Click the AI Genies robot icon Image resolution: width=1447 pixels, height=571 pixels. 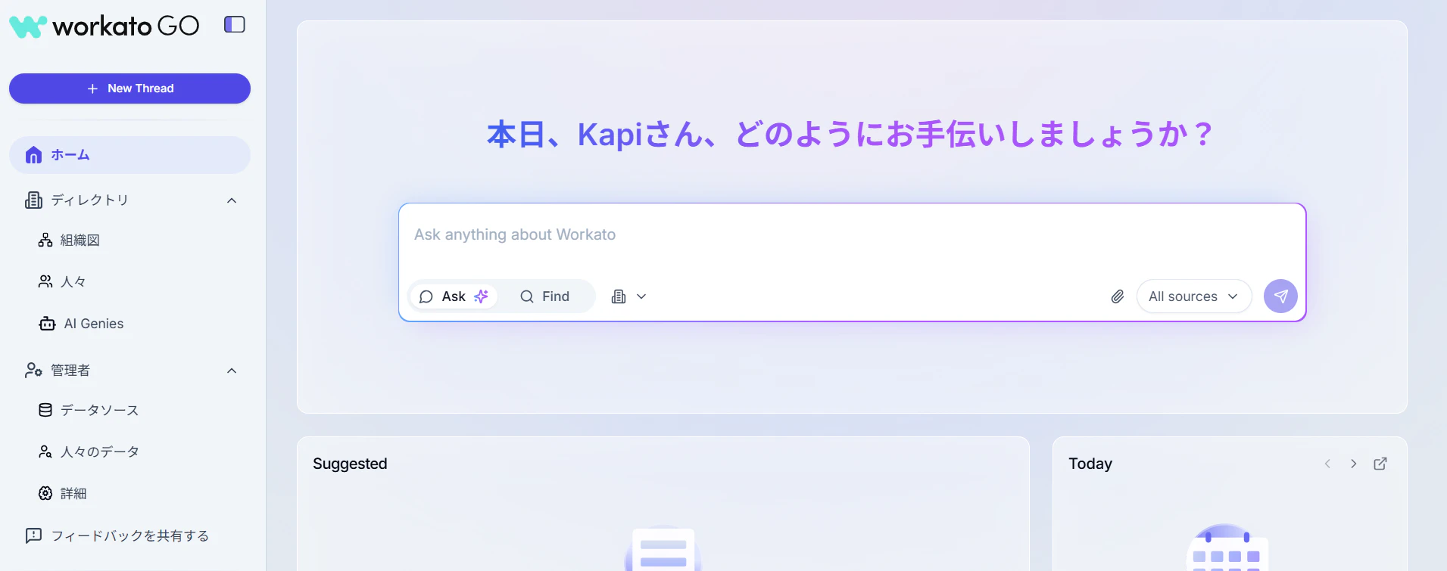[x=47, y=324]
